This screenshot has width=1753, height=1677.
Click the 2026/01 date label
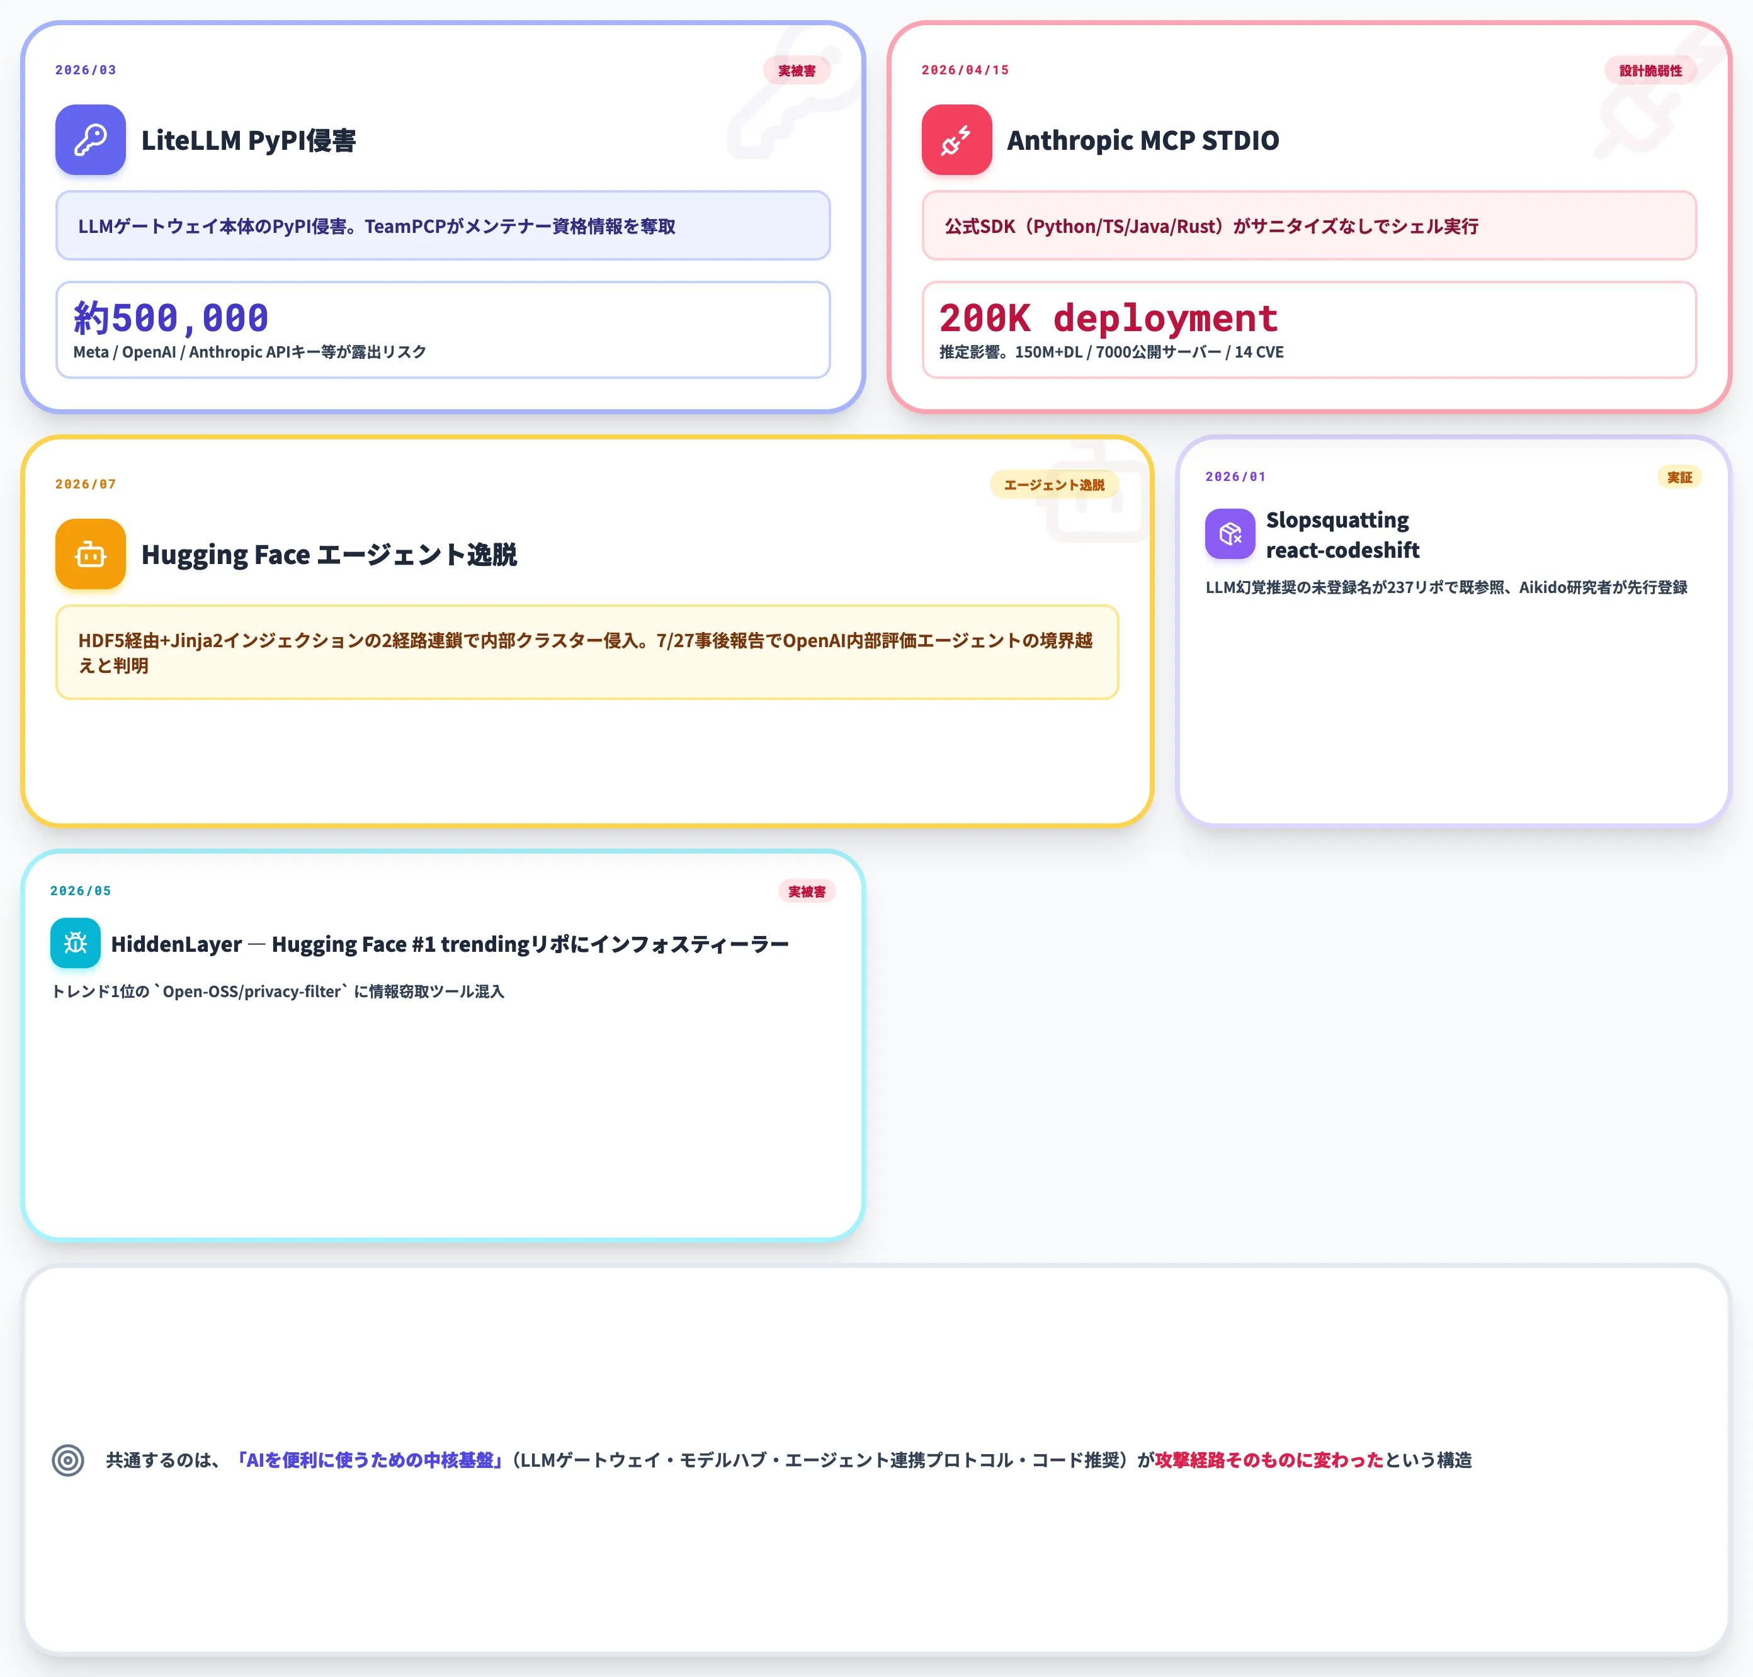pos(1235,477)
